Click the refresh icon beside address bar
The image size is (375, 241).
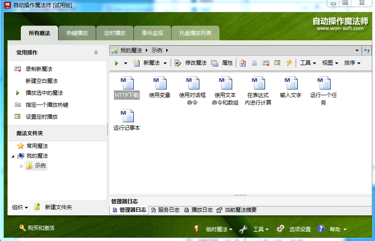[x=367, y=51]
